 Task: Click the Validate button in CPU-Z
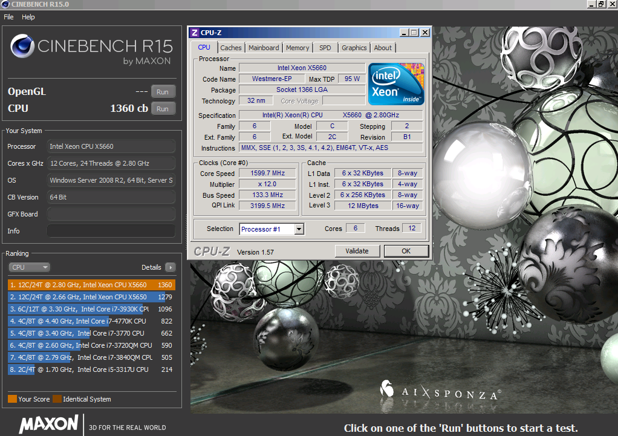tap(357, 251)
